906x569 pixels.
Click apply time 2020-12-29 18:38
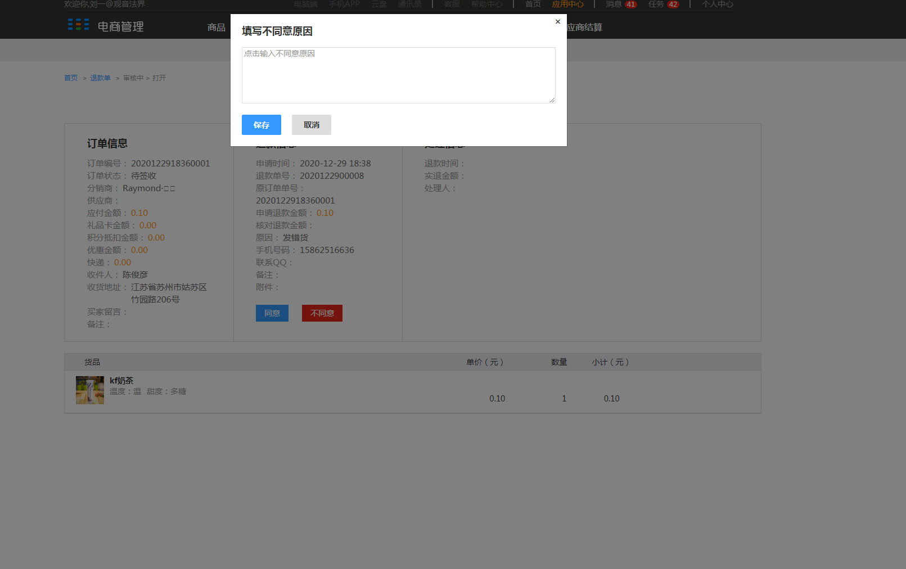tap(335, 164)
